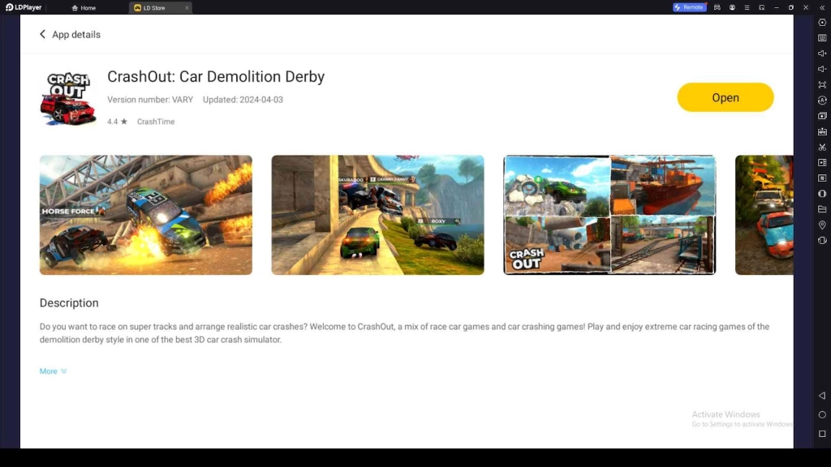Close the LD Store tab
The width and height of the screenshot is (831, 467).
[187, 8]
